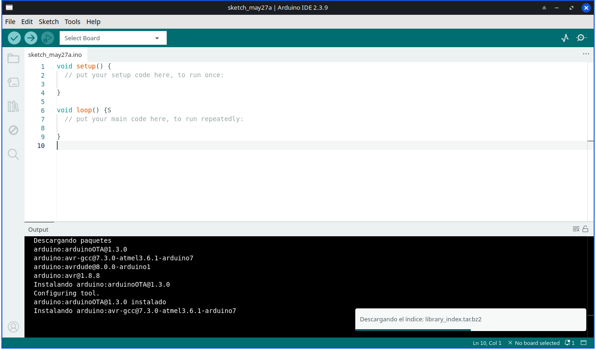Click the Upload arrow button
The image size is (596, 350).
click(31, 38)
